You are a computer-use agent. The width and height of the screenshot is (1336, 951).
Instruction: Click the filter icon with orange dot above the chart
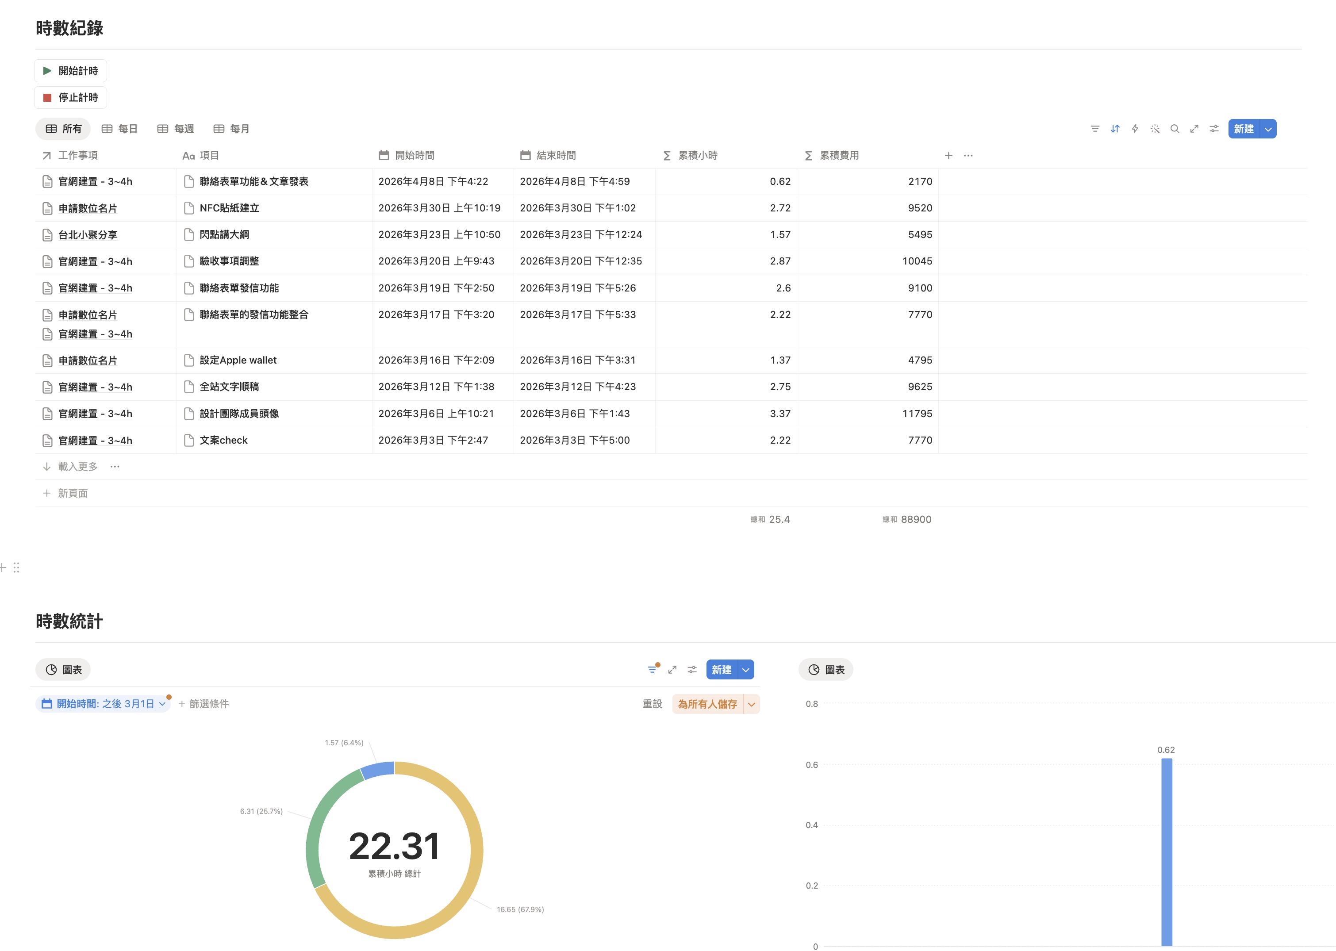[653, 669]
